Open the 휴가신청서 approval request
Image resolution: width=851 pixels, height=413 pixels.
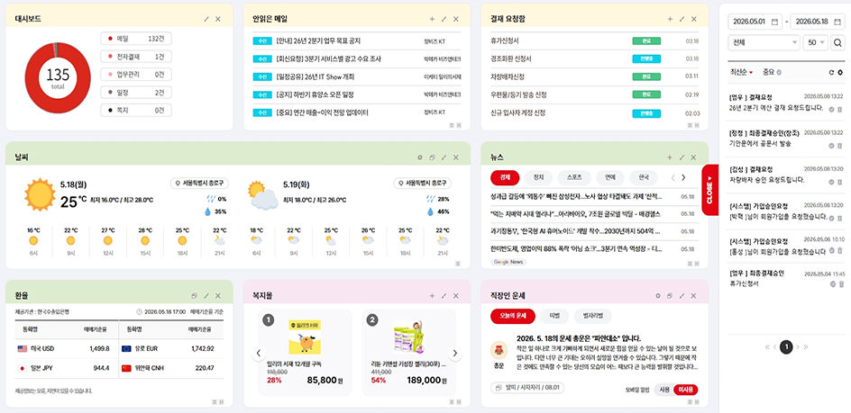pyautogui.click(x=505, y=40)
